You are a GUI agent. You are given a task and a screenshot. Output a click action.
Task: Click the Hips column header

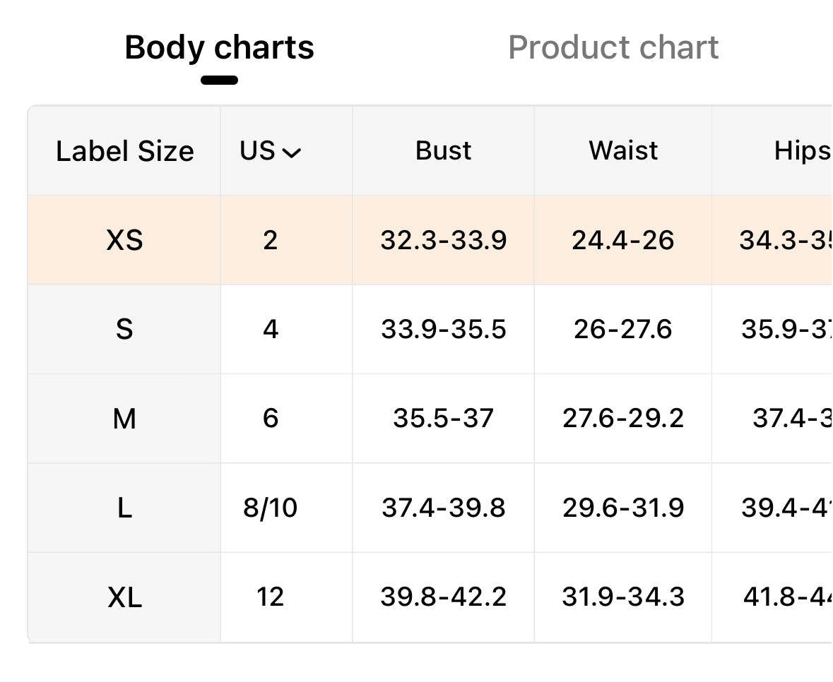tap(803, 150)
